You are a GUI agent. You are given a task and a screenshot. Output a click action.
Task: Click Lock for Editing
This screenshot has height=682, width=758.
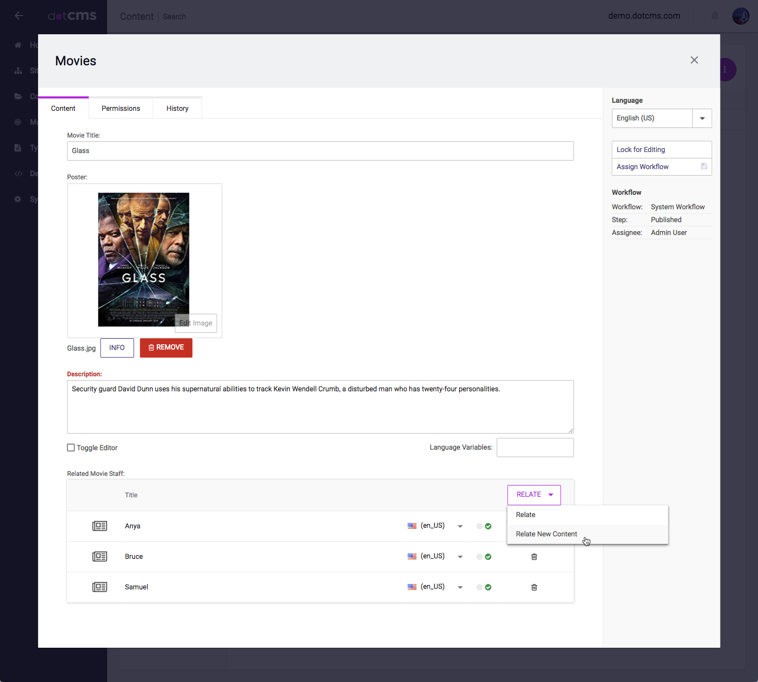point(641,149)
